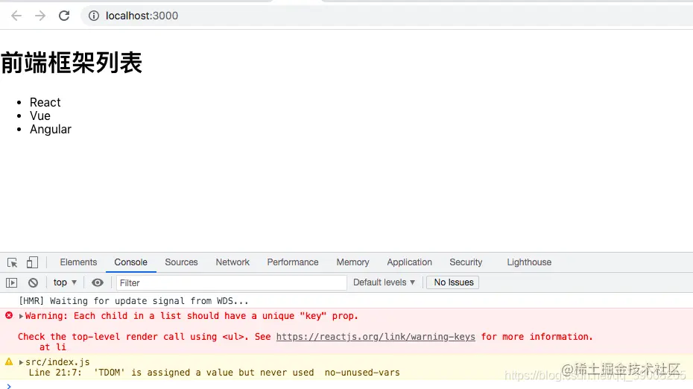Click the HMR waiting log message

pos(133,301)
